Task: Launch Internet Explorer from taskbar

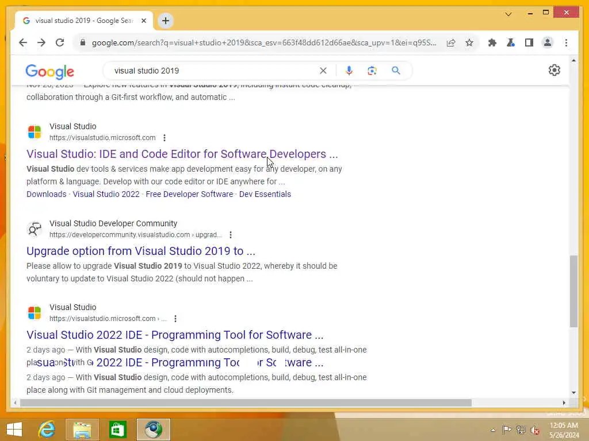Action: [47, 430]
